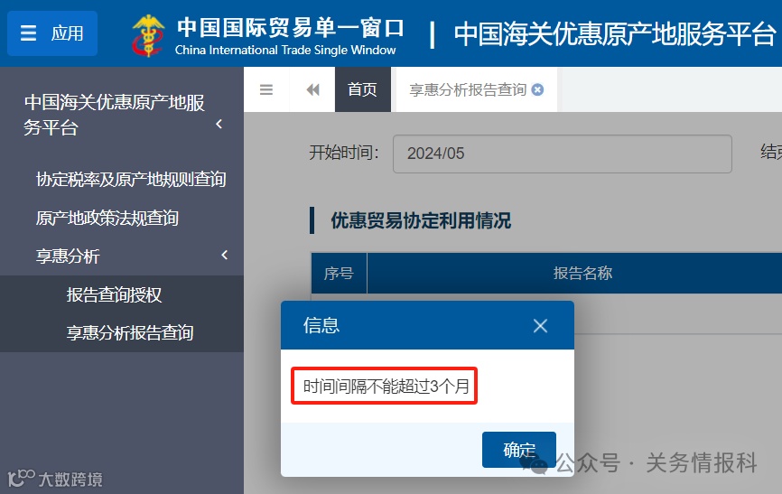This screenshot has height=494, width=782.
Task: Click the 中国海关优惠原产地服务平台 header title
Action: click(x=615, y=34)
